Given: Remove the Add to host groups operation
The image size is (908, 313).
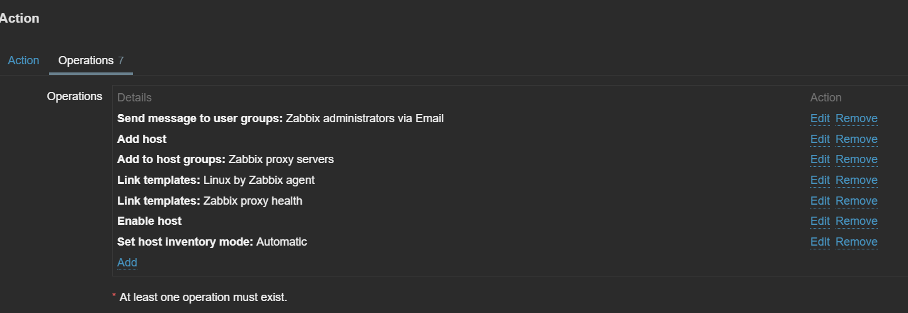Looking at the screenshot, I should coord(856,159).
